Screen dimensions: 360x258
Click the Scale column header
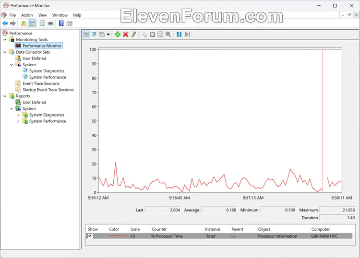click(135, 229)
